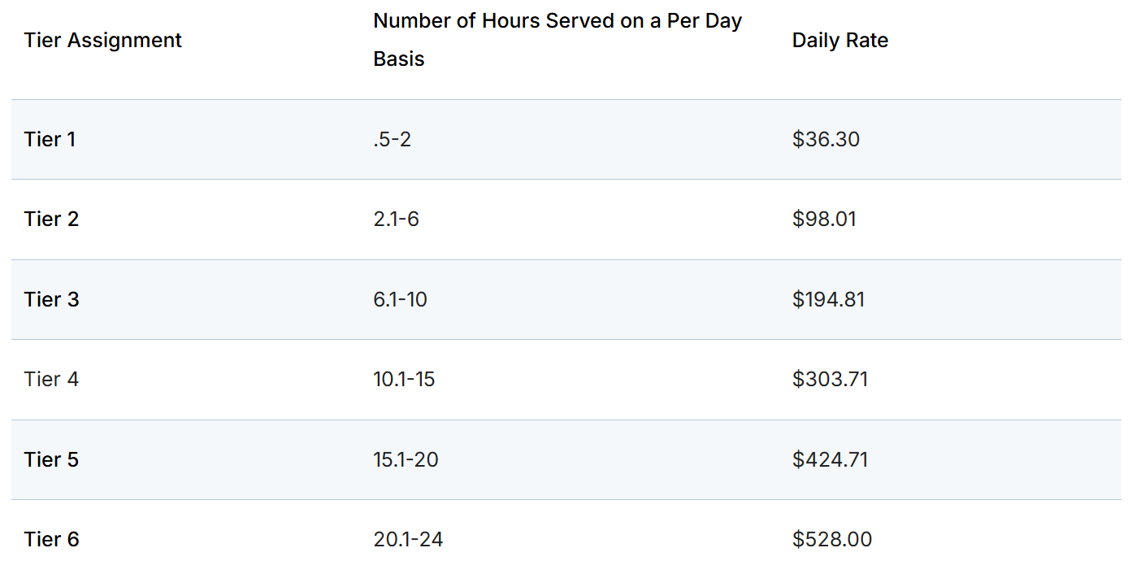Click the $36.30 daily rate
Viewport: 1128px width, 574px height.
tap(826, 139)
